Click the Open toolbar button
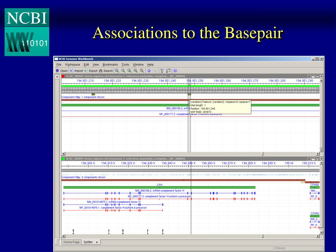336x252 pixels. (x=61, y=71)
